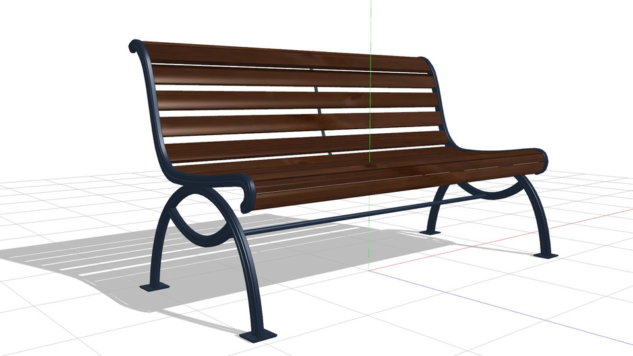Pick the rear-right leg foot plate

click(x=431, y=231)
